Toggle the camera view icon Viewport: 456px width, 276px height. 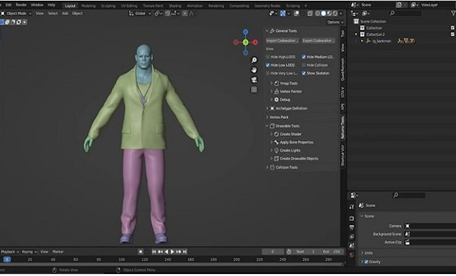click(254, 80)
